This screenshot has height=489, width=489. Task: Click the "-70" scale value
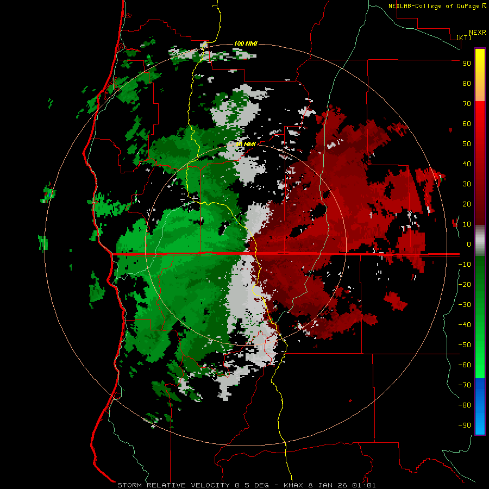(465, 385)
